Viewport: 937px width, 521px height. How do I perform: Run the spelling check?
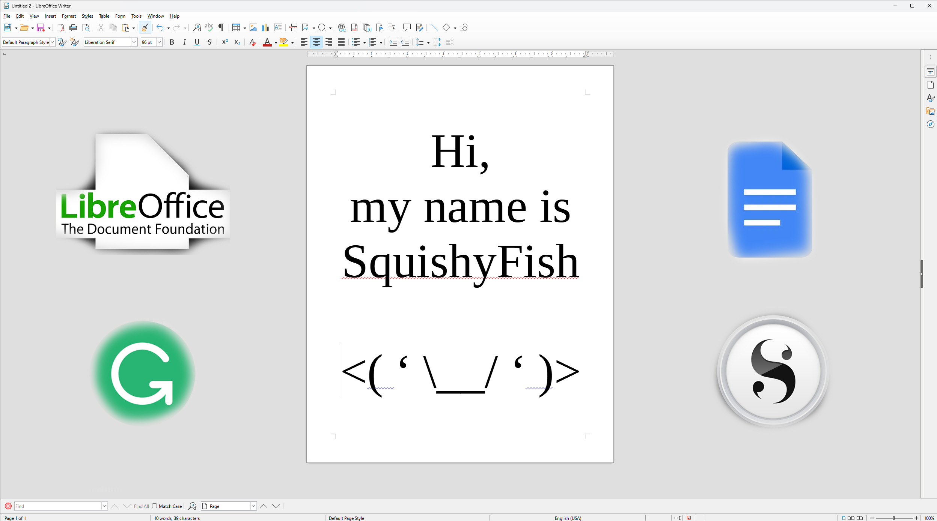[x=209, y=27]
